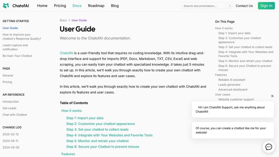Select the Docs nav item
Viewport: 279px width, 157px height.
(x=77, y=6)
